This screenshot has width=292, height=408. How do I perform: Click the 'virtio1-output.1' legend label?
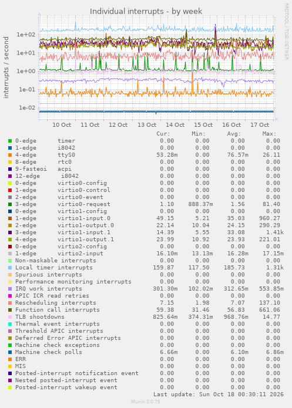86,240
